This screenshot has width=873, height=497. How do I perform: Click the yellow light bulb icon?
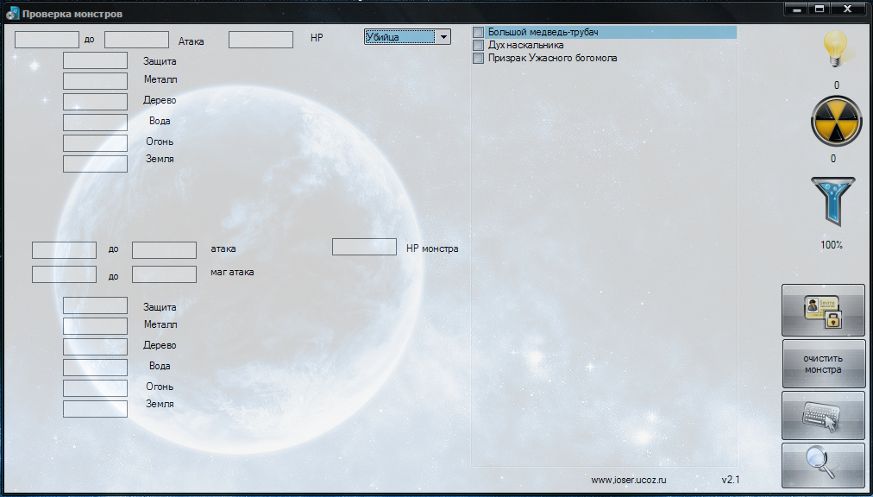[835, 49]
